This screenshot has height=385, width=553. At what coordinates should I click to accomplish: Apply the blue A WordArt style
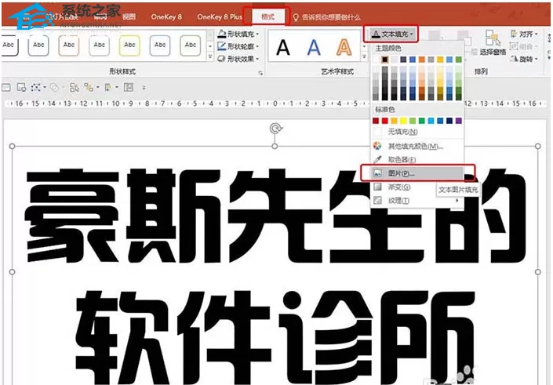click(314, 48)
